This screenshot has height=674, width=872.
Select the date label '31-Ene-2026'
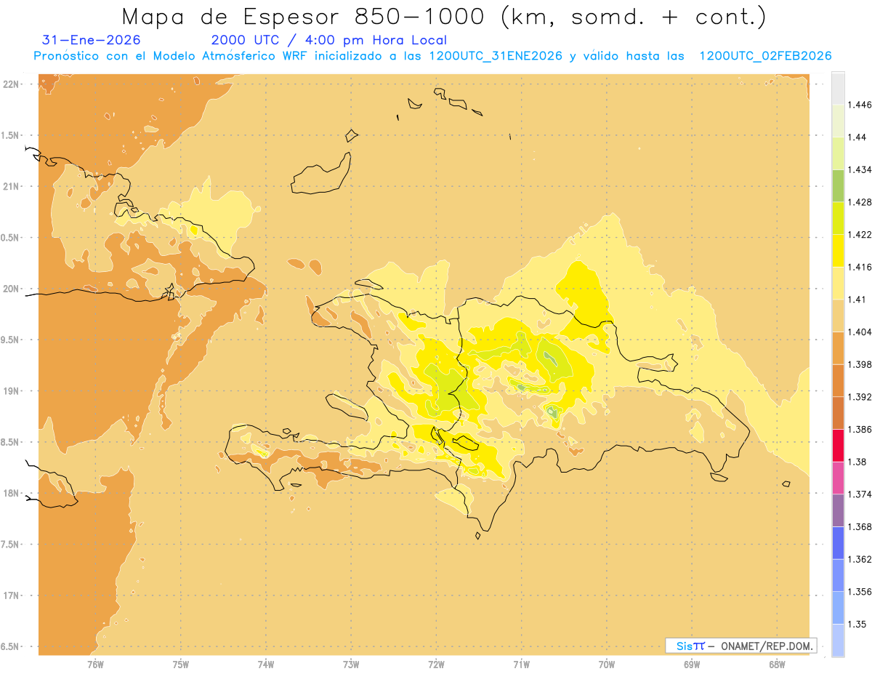(x=92, y=41)
